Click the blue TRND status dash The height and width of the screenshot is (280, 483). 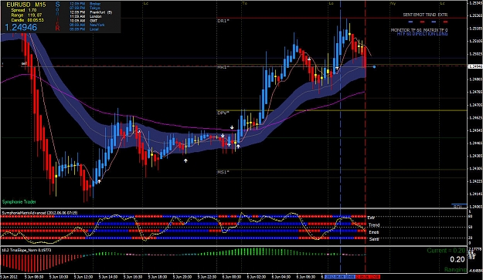(x=434, y=22)
